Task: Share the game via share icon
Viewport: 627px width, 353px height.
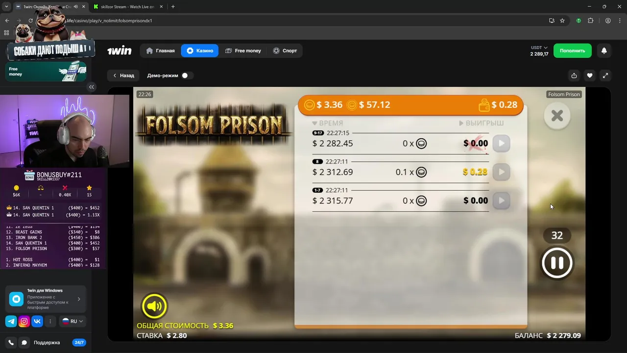Action: 574,76
